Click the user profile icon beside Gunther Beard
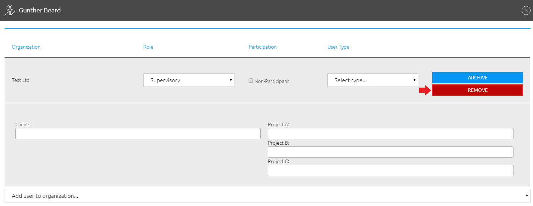 (x=10, y=10)
